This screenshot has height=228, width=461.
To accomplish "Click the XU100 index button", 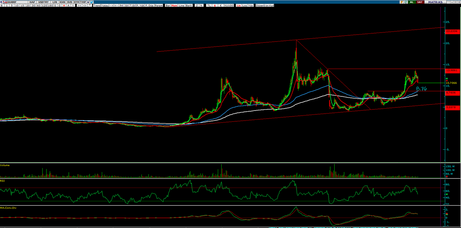I will (x=229, y=6).
